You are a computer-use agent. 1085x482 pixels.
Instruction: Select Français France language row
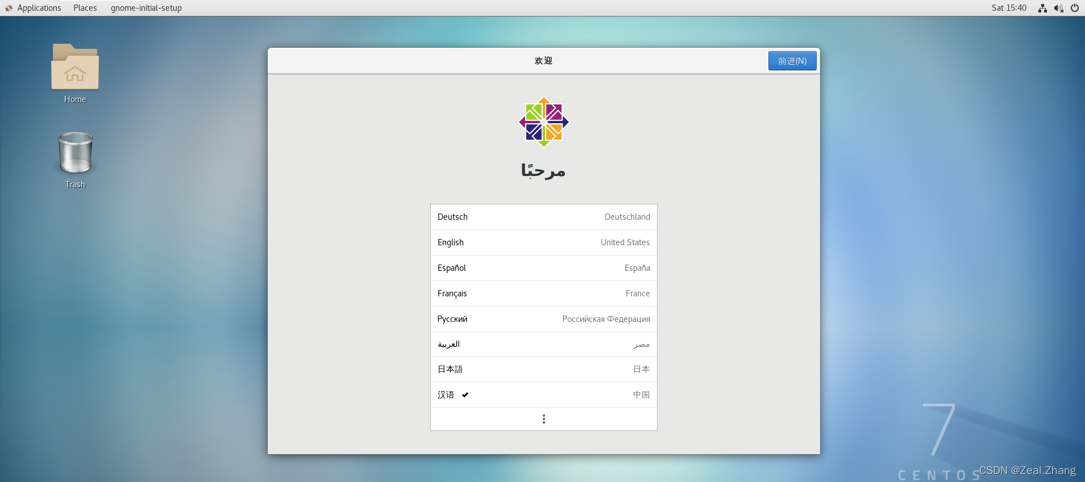pos(543,294)
